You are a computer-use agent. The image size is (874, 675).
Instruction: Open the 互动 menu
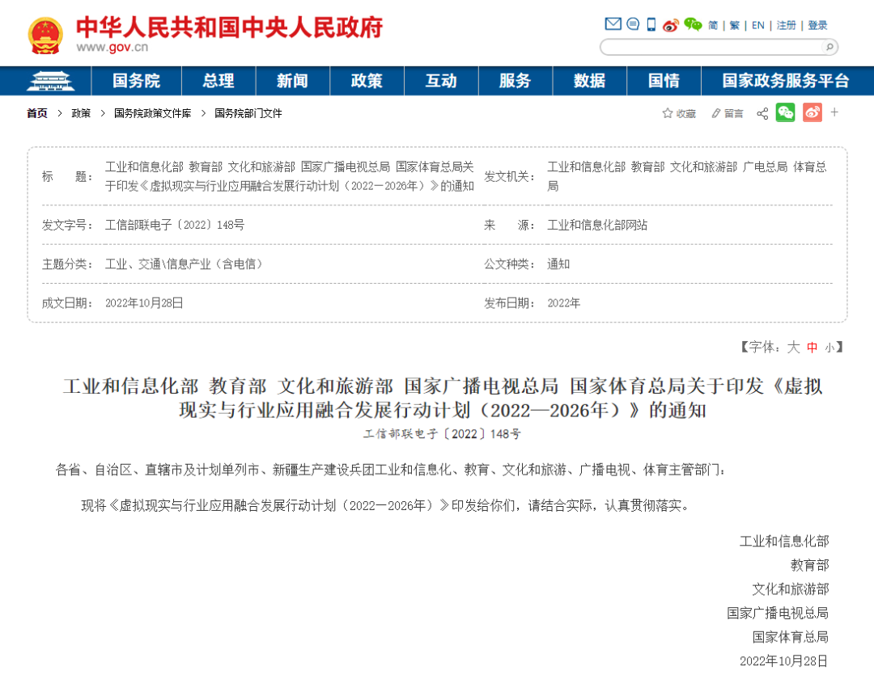(441, 82)
